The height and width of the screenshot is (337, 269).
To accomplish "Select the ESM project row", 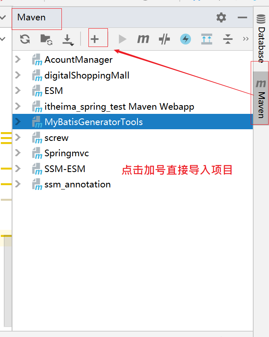I will tap(133, 91).
